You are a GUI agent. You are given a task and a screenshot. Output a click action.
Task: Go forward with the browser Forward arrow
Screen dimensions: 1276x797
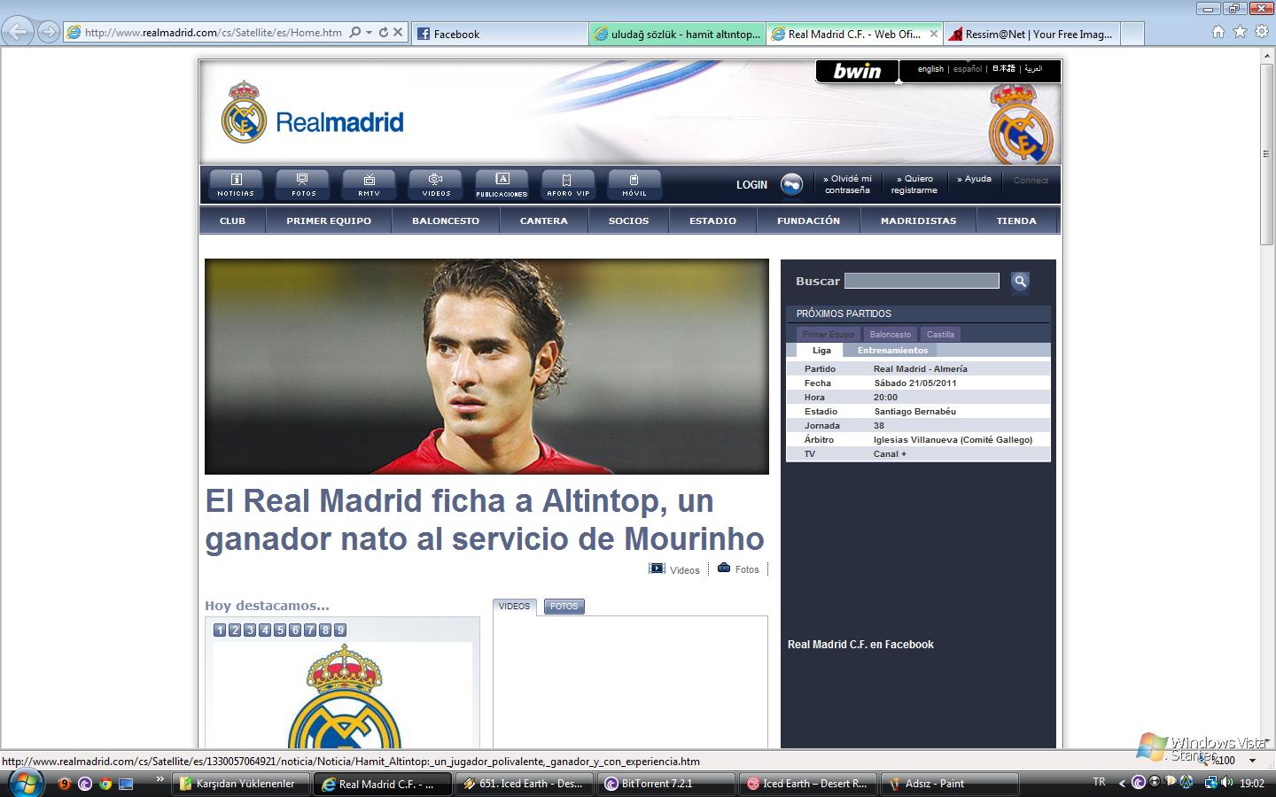[x=49, y=32]
